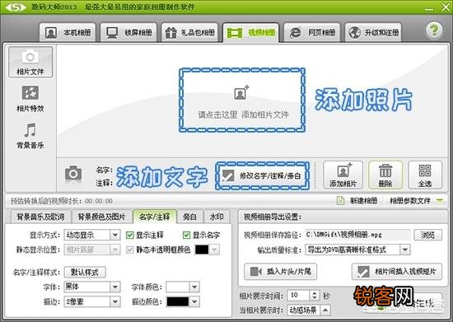
Task: Switch to 旁白 tab
Action: 189,217
